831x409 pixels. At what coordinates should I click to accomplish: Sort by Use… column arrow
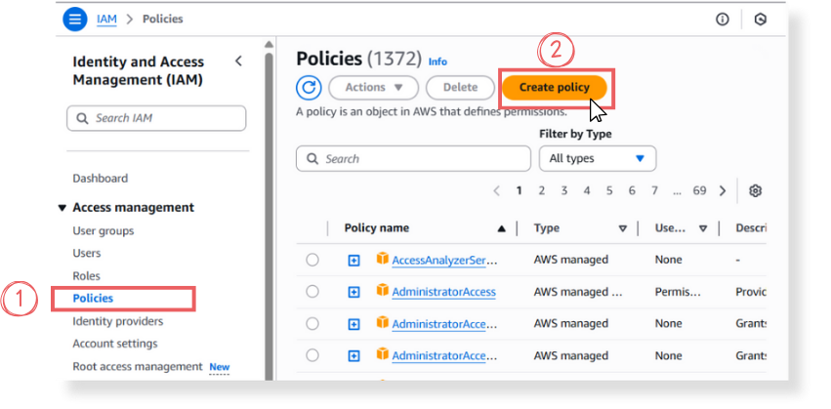(x=703, y=228)
